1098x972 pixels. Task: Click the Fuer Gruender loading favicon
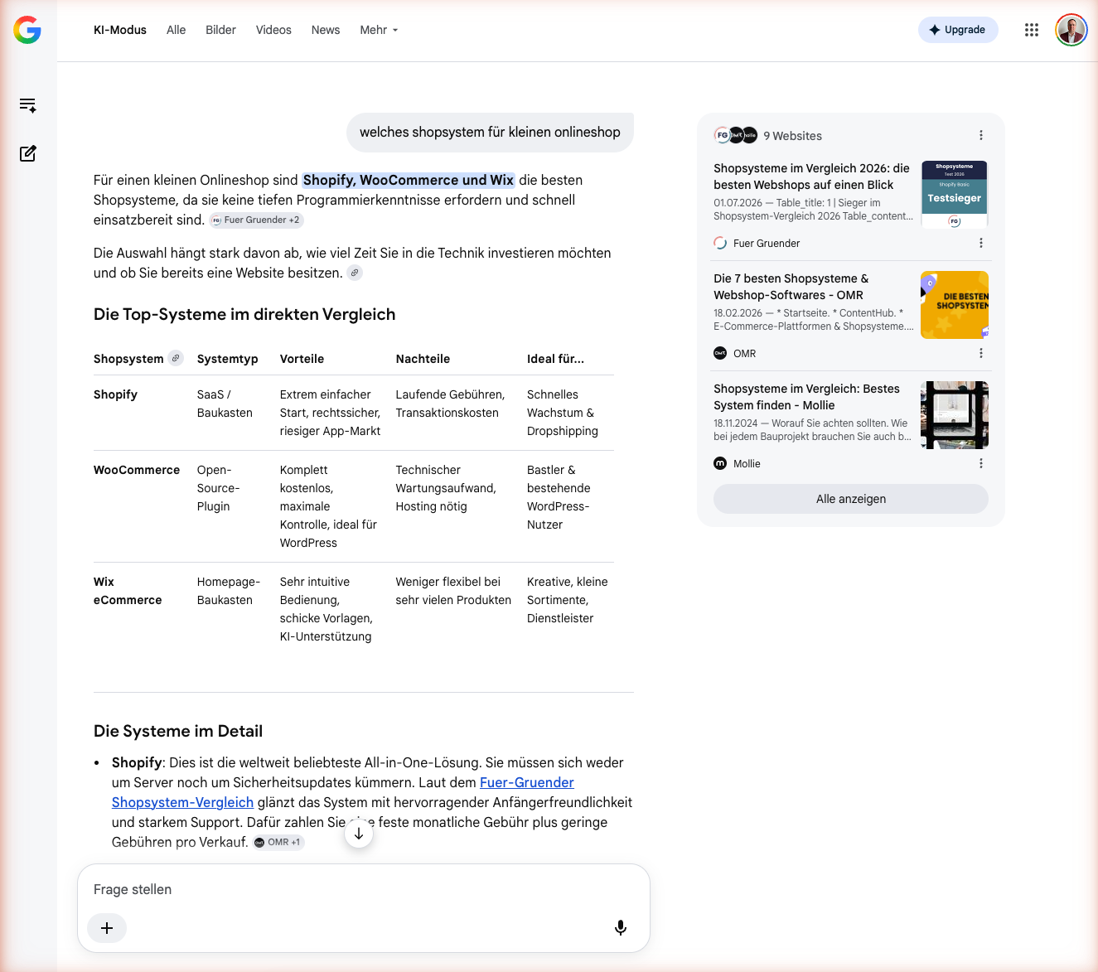click(720, 243)
